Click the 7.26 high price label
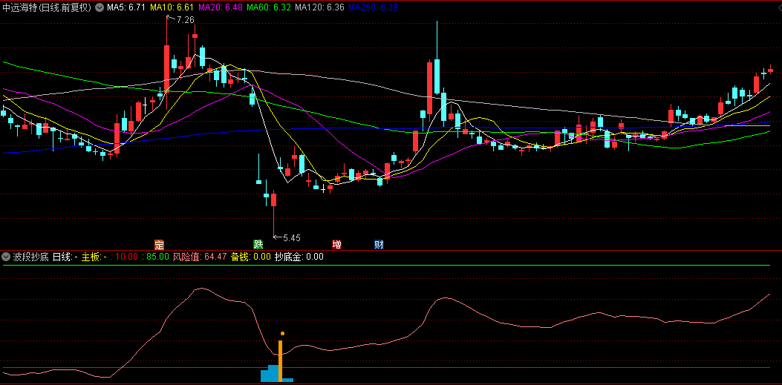Viewport: 782px width, 385px height. 185,20
